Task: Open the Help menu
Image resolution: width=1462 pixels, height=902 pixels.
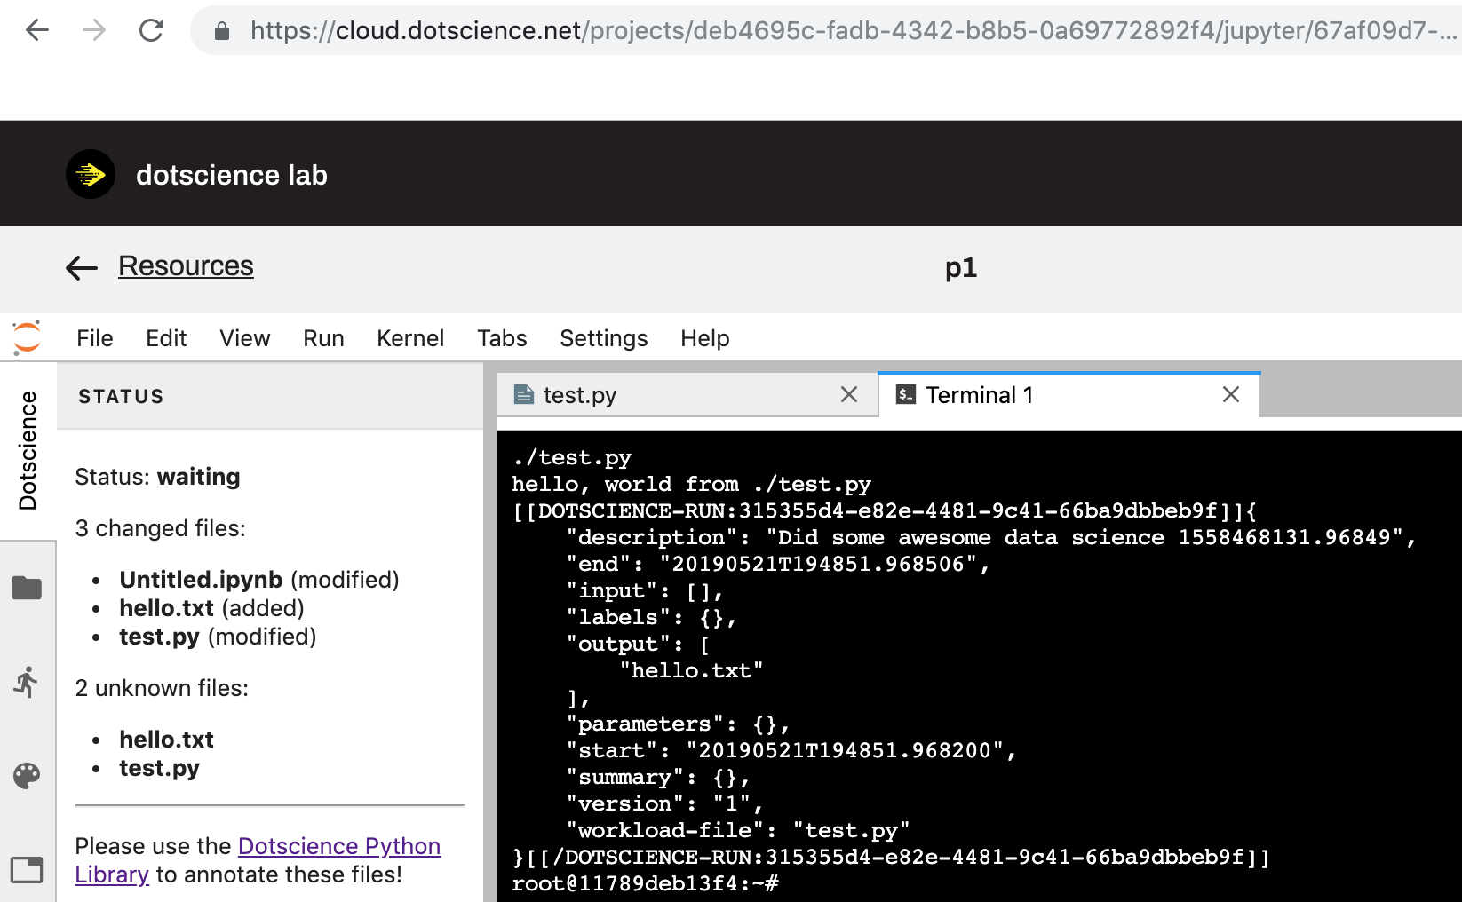Action: (x=705, y=338)
